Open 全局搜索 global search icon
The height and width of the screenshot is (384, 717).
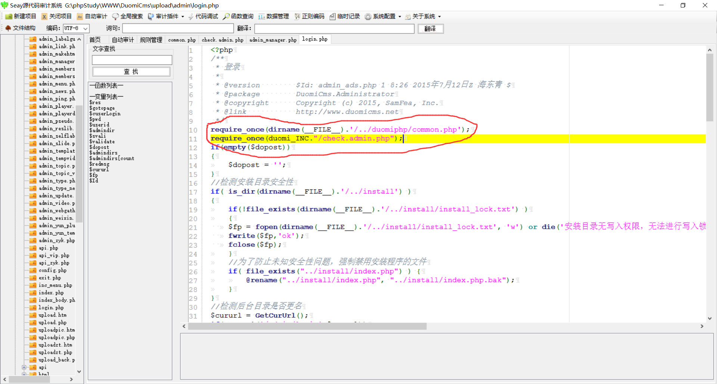[115, 16]
